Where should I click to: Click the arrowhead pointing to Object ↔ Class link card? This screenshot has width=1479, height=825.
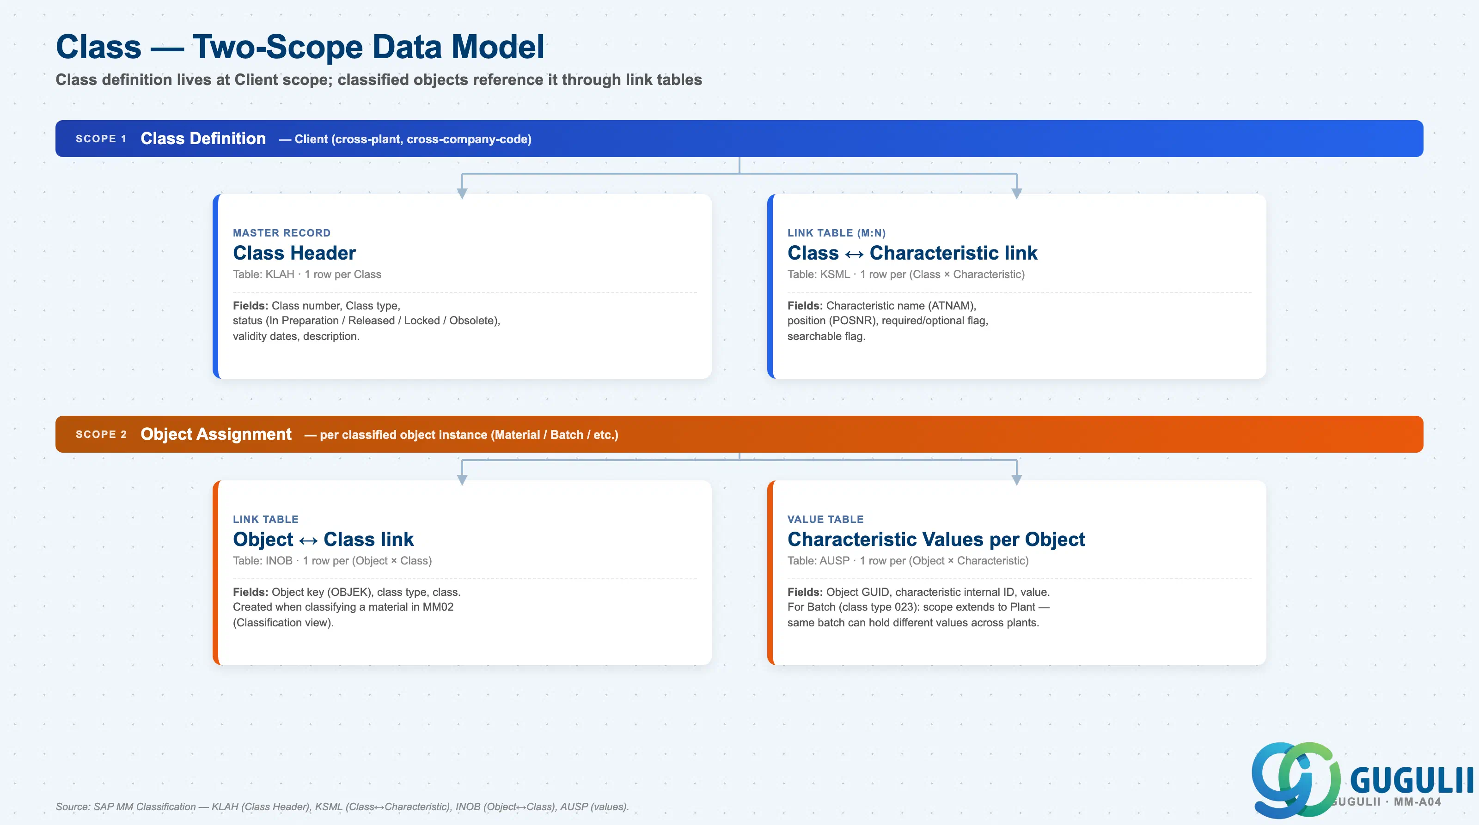(x=462, y=480)
